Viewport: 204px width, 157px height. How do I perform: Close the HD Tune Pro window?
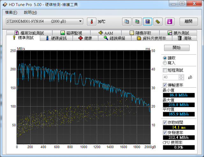coord(194,4)
